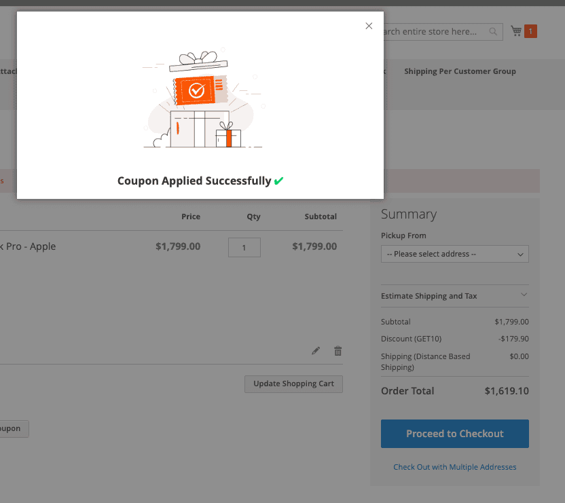Edit the MacBook Pro item with pencil icon
The height and width of the screenshot is (503, 565).
coord(315,350)
